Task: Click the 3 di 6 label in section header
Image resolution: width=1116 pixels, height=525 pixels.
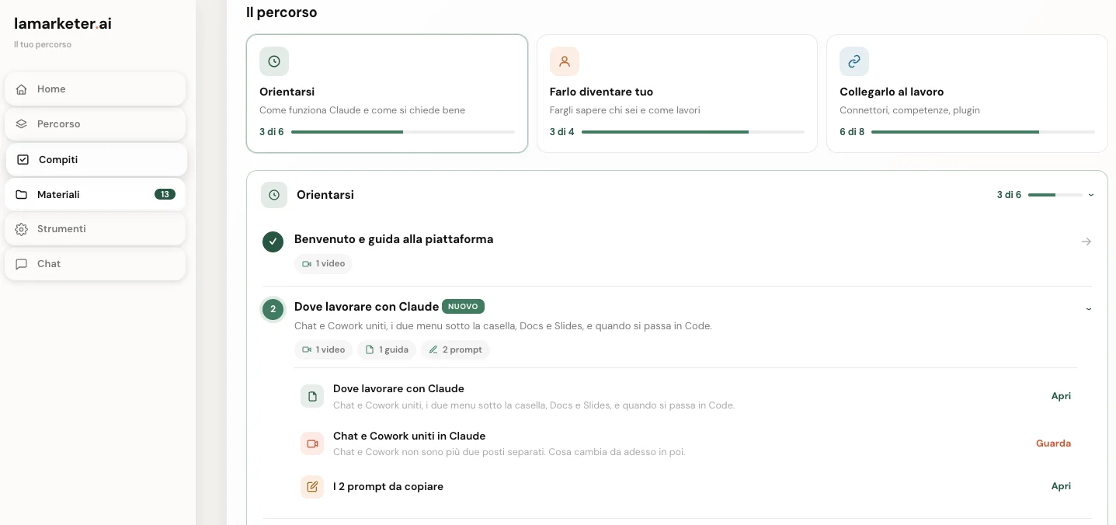Action: (x=1009, y=195)
